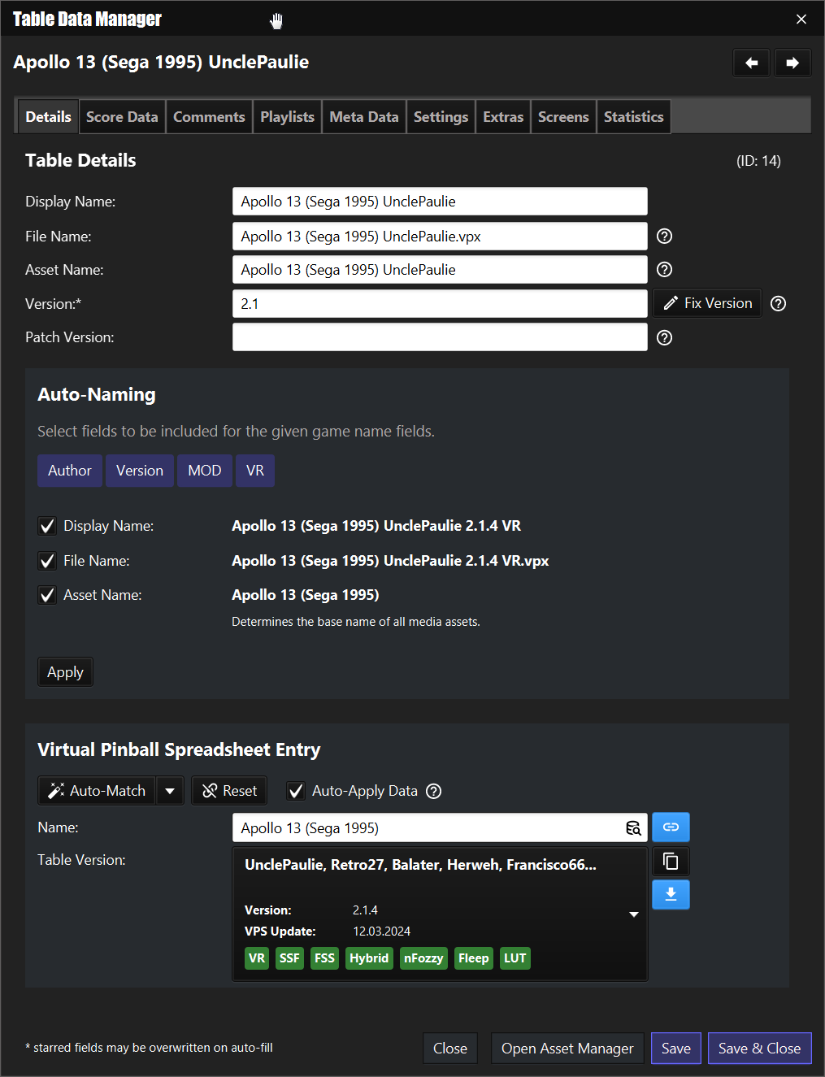Click the File Name input field
Screen dimensions: 825x1077
click(440, 237)
